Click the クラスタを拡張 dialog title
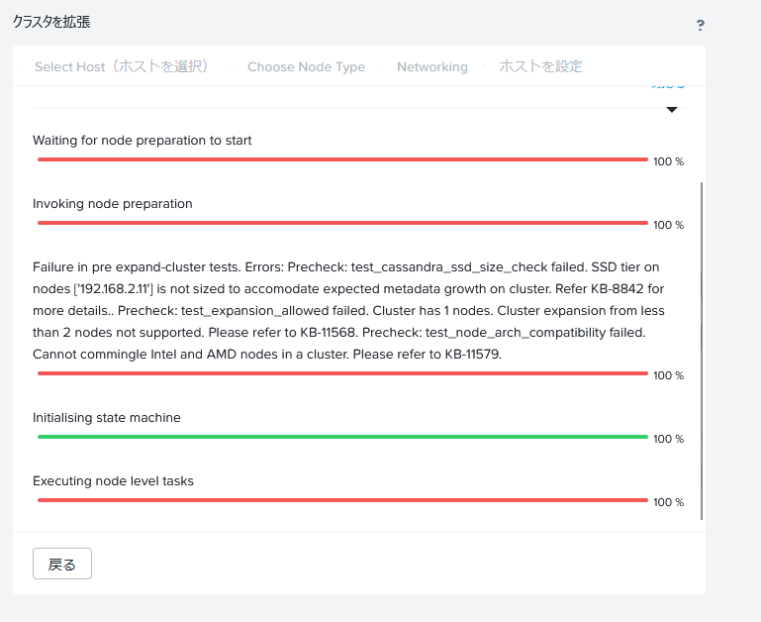This screenshot has width=761, height=622. click(x=51, y=22)
